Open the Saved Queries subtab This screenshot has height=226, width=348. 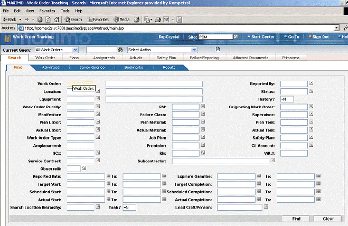pos(92,67)
